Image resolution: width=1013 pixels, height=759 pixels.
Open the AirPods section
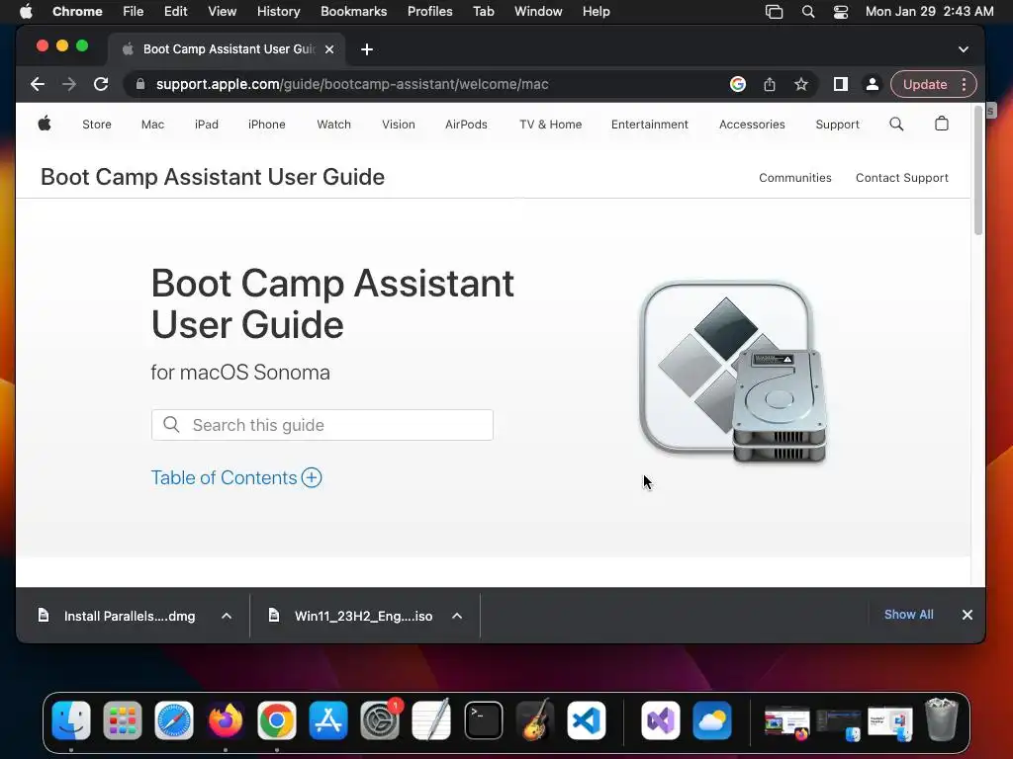pyautogui.click(x=467, y=124)
